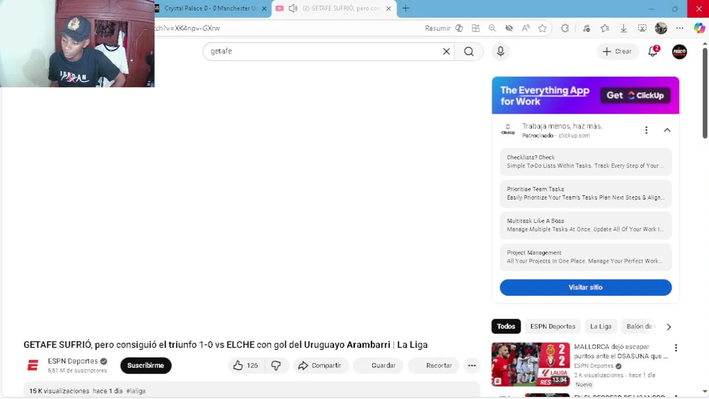Open the favorites list icon

(x=605, y=28)
